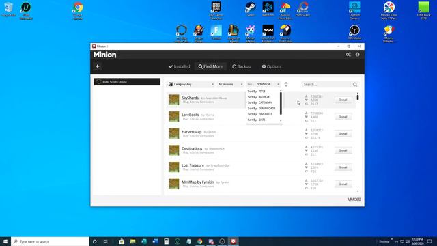Open the info icon in Minion header
The height and width of the screenshot is (246, 437).
click(357, 55)
